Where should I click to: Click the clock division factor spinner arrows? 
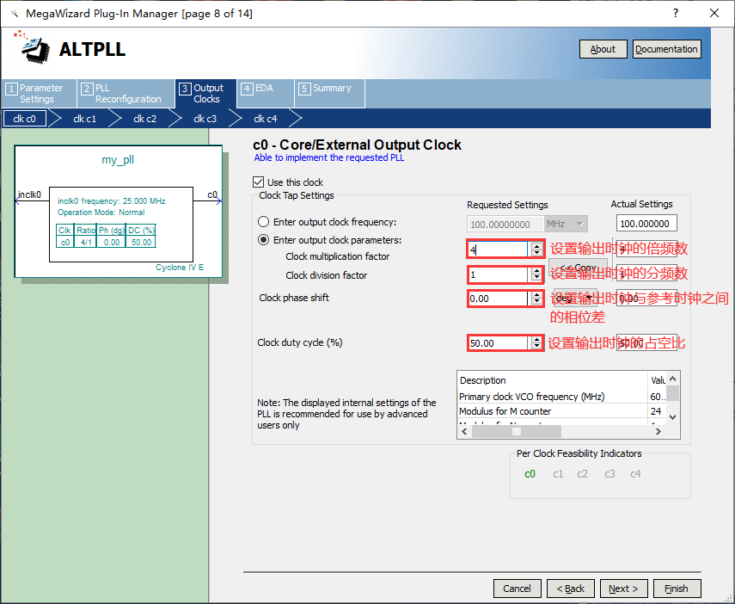click(x=537, y=275)
